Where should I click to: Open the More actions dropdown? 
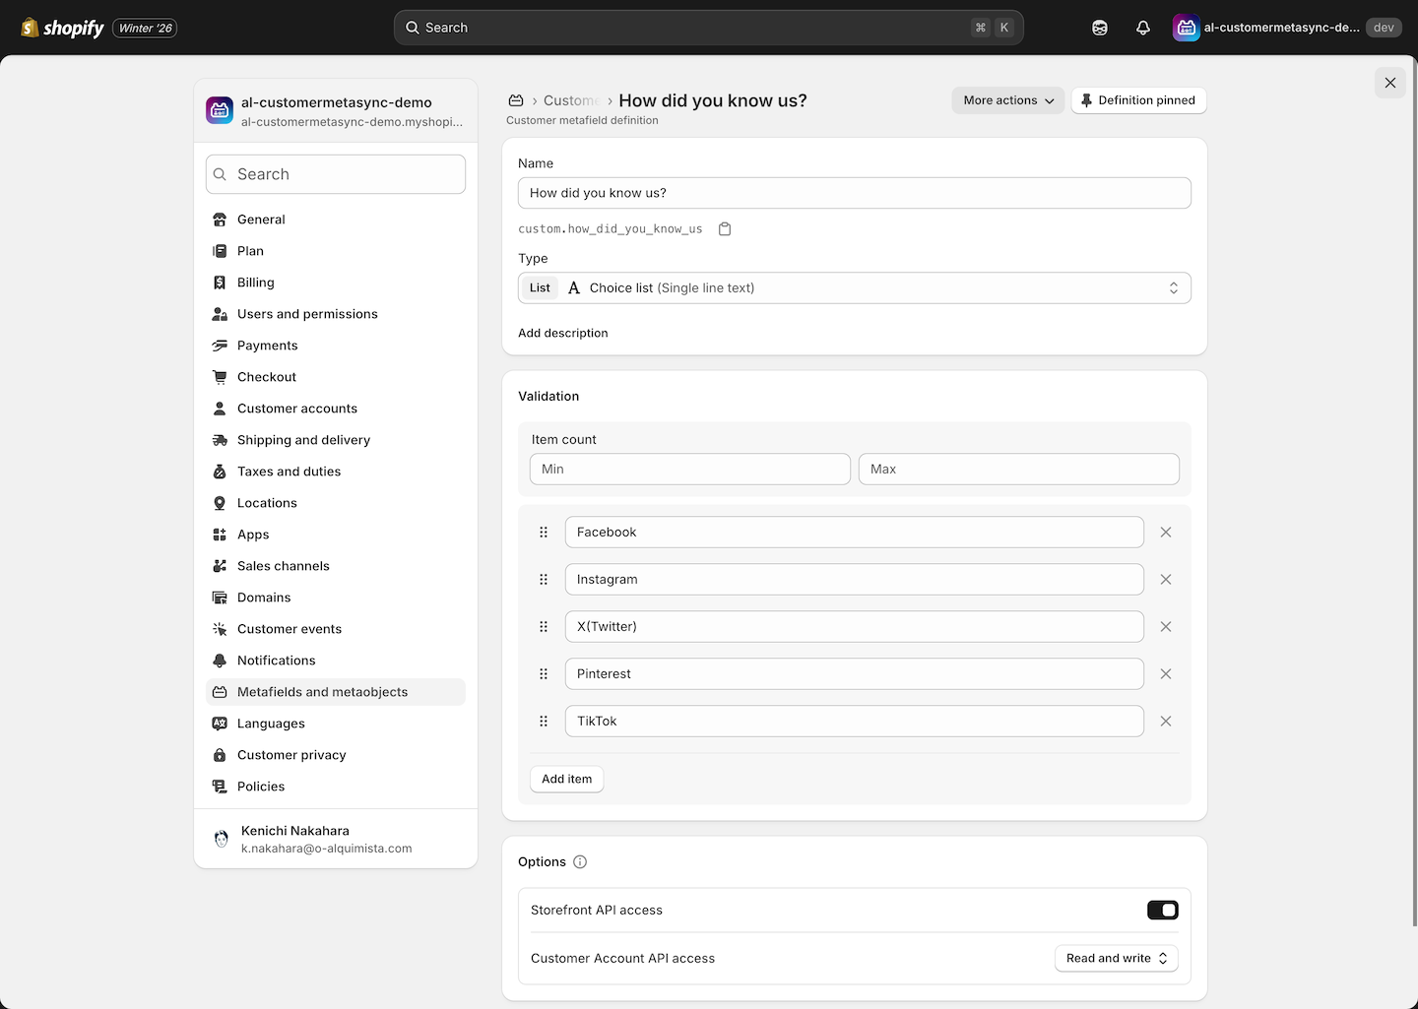tap(1006, 99)
